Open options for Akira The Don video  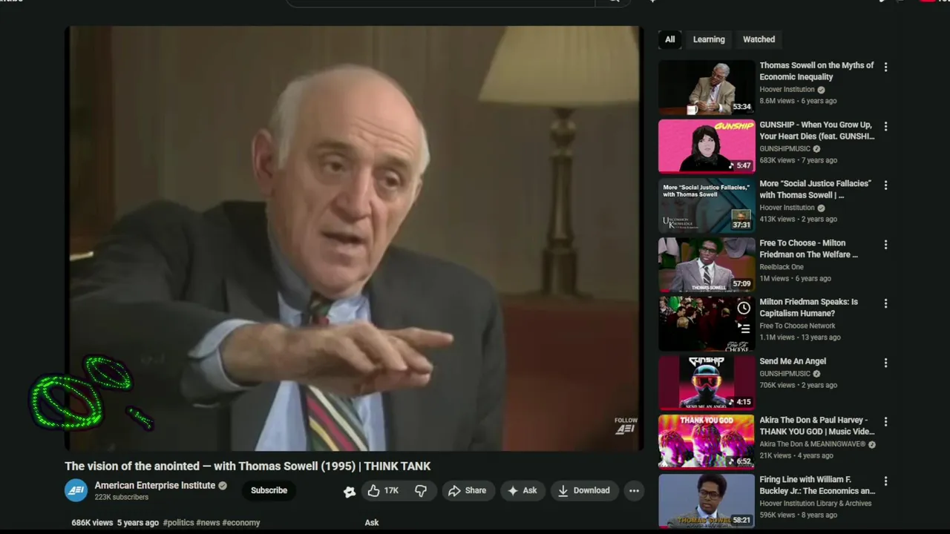[x=885, y=421]
